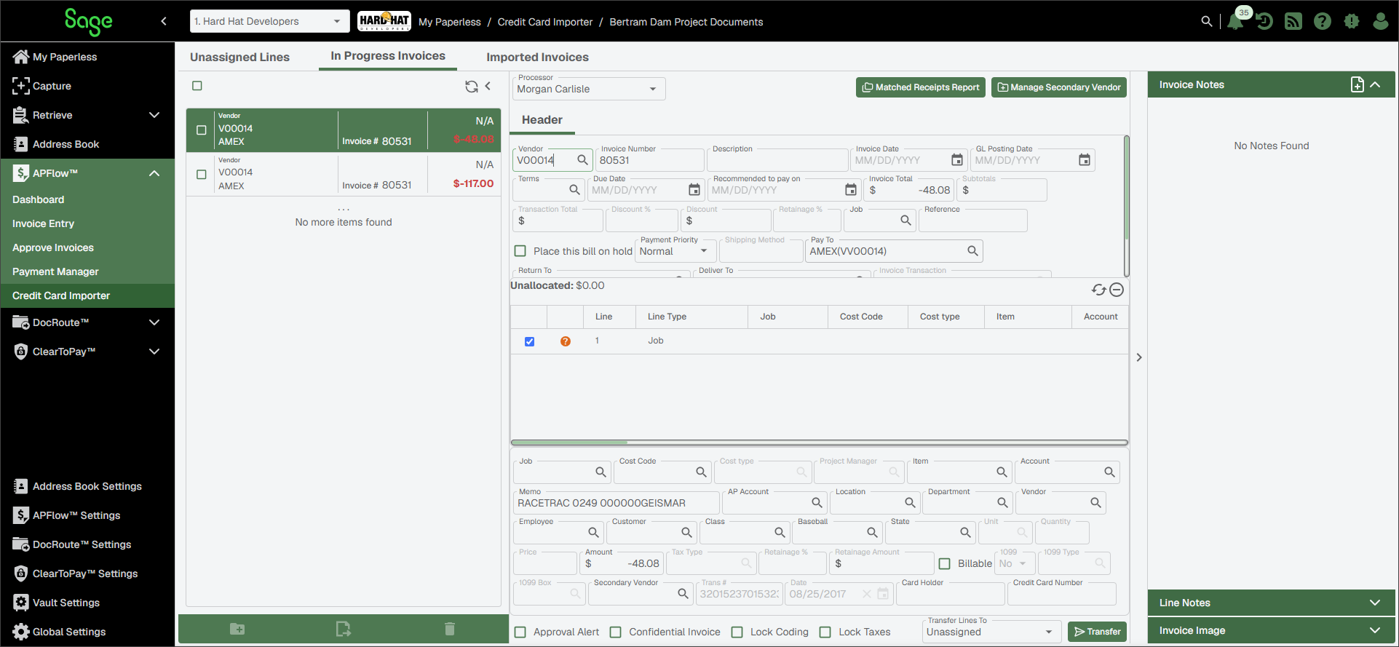Open Approve Invoices in sidebar
The width and height of the screenshot is (1399, 647).
[53, 247]
